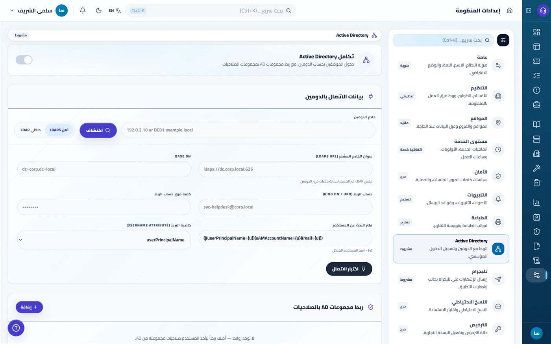Open the التنبيهات settings section
551x344 pixels.
tap(451, 199)
